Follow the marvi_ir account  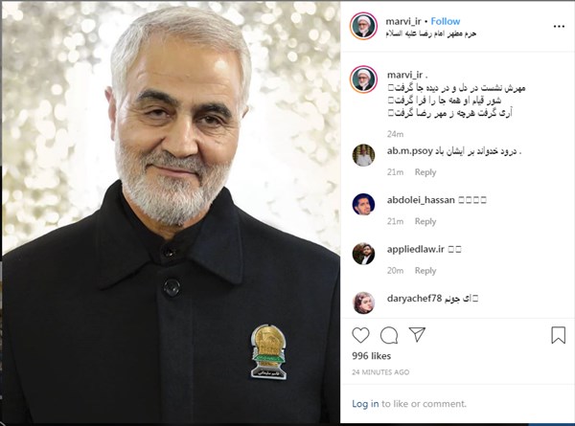(446, 21)
